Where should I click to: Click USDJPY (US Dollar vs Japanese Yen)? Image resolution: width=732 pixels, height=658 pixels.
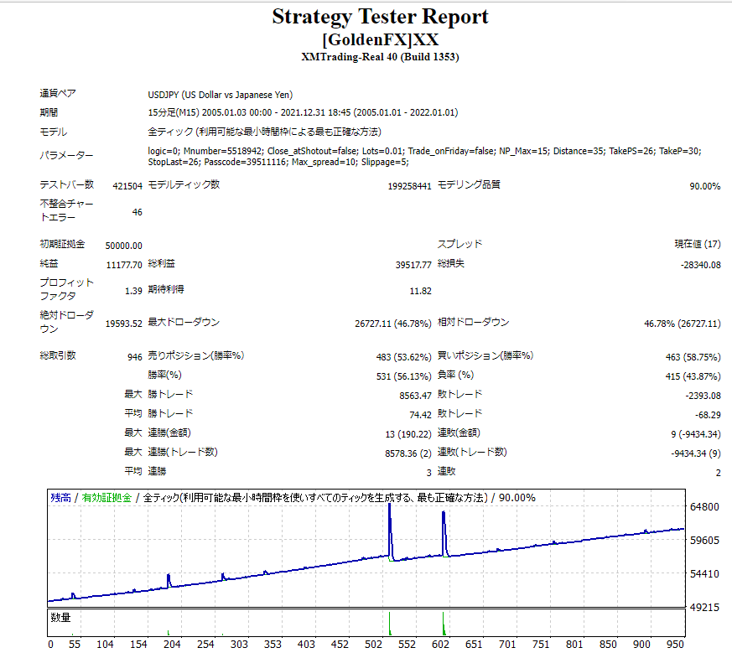221,95
